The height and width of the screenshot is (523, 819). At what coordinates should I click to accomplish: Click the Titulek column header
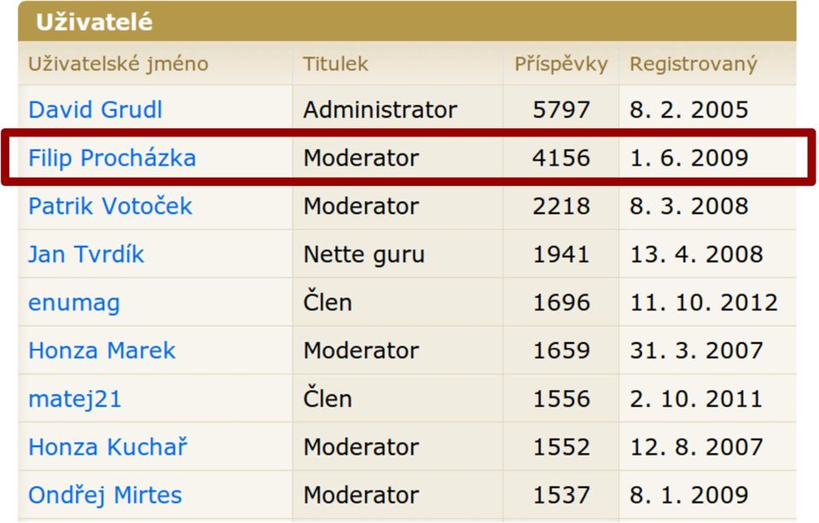click(335, 64)
